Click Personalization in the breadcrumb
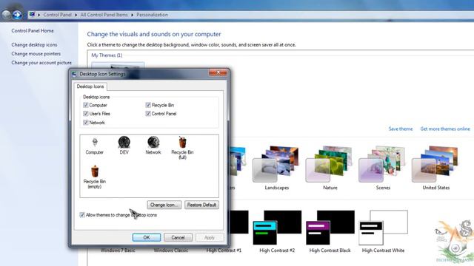Screen dimensions: 474x266 tap(152, 15)
